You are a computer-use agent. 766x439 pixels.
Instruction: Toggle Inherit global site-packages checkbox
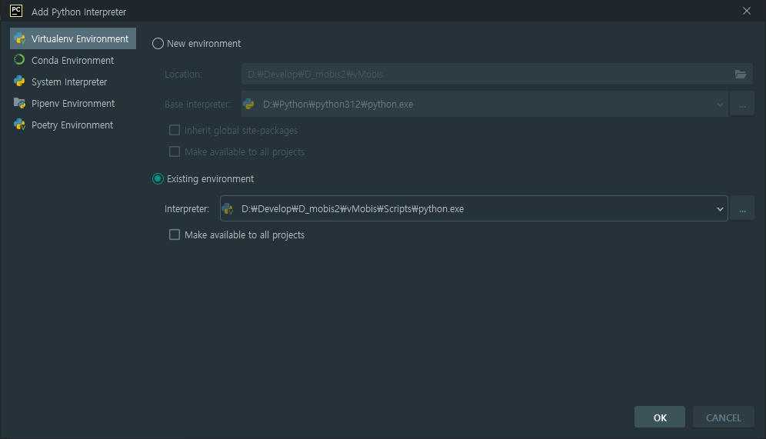click(x=175, y=130)
